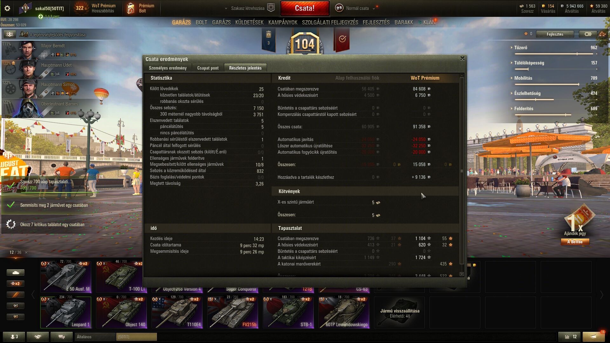This screenshot has width=610, height=343.
Task: Open the chat channels speech-bubble icon
Action: click(62, 337)
